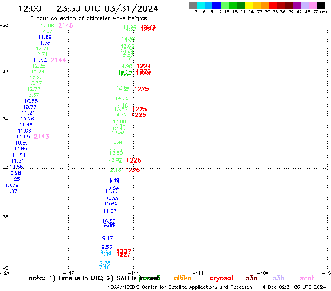331x291 pixels.
Task: Click the wave height value 11.21
Action: 28,113
